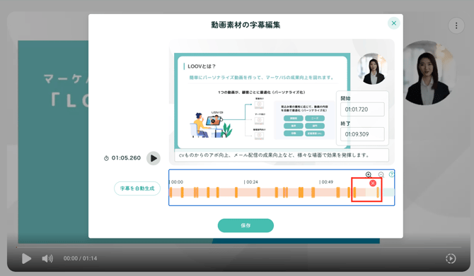Zoom out of the subtitle timeline
The image size is (474, 276).
pos(381,174)
